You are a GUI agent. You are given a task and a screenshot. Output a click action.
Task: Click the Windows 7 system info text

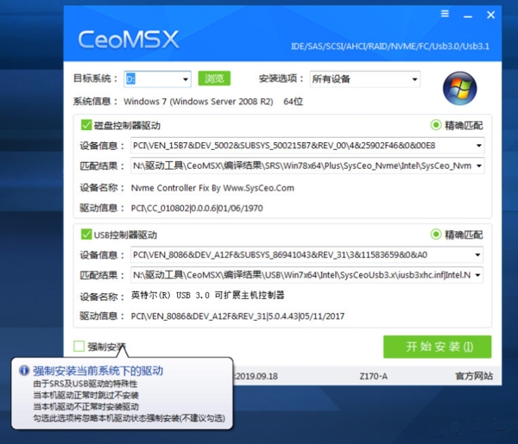(199, 101)
